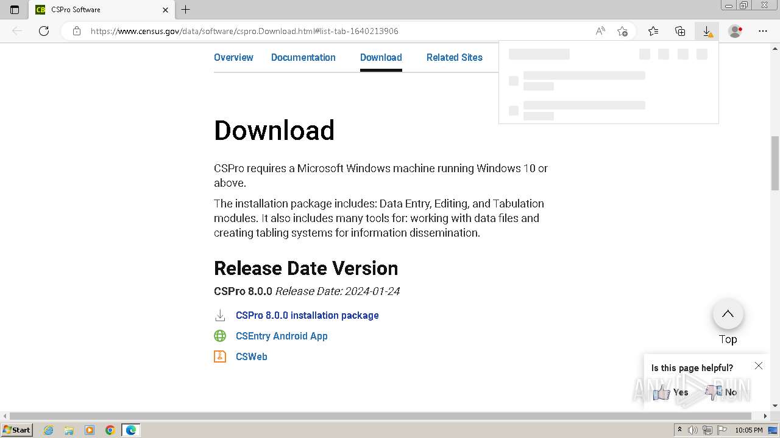780x438 pixels.
Task: Show hidden system tray icons
Action: [679, 430]
